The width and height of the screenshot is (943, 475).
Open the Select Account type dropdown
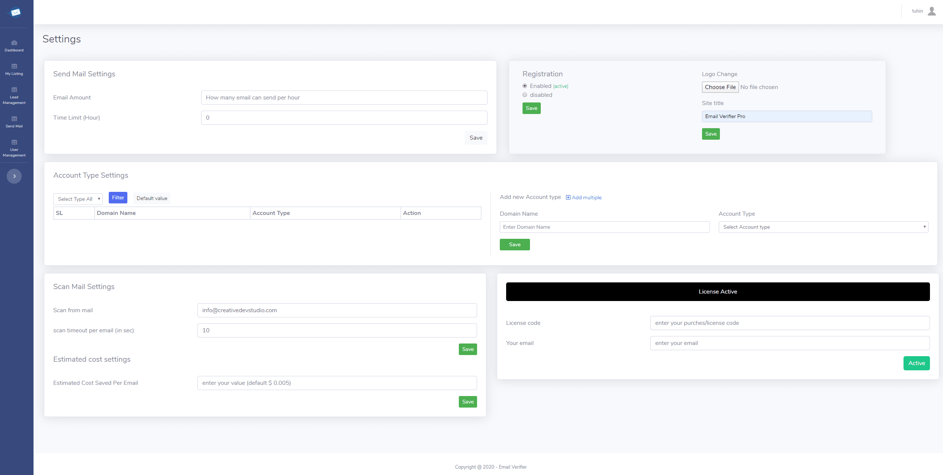[823, 227]
